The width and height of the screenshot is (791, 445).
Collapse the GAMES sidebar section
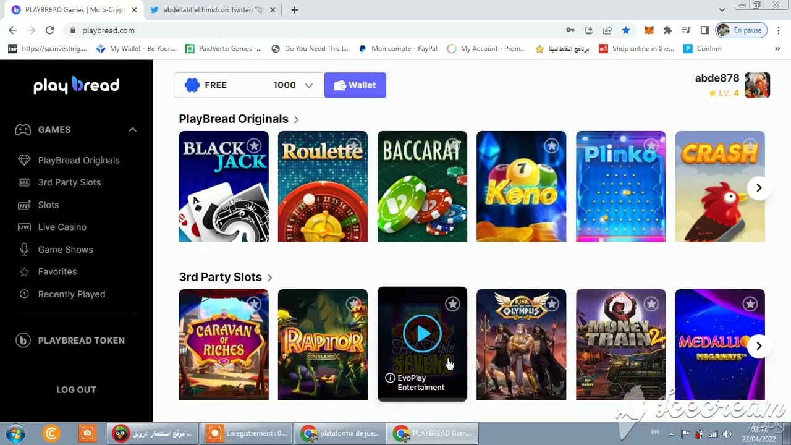pyautogui.click(x=132, y=130)
